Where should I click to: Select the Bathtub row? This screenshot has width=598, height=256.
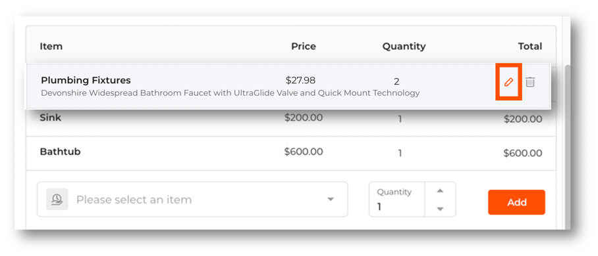(x=291, y=154)
